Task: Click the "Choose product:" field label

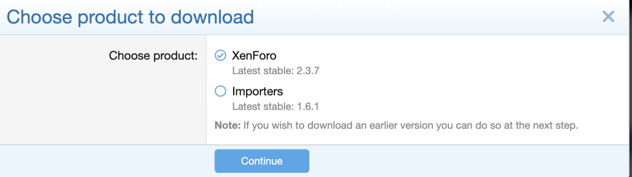Action: pos(153,56)
